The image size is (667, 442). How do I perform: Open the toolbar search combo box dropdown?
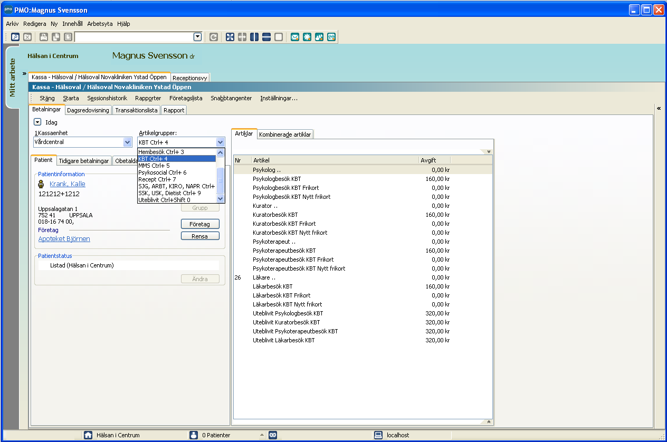coord(198,37)
